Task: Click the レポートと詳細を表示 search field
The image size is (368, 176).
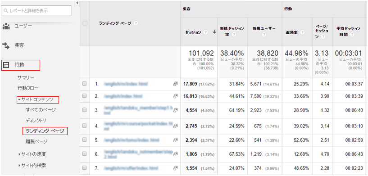Action: (x=36, y=11)
